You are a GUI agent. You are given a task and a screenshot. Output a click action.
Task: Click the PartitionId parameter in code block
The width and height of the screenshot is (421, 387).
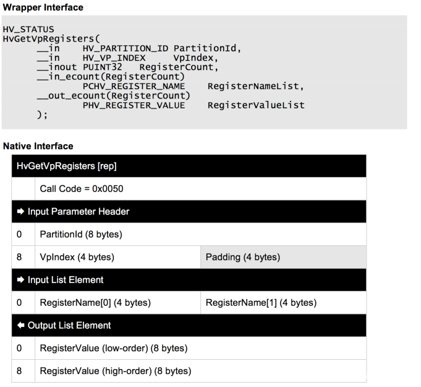[202, 48]
